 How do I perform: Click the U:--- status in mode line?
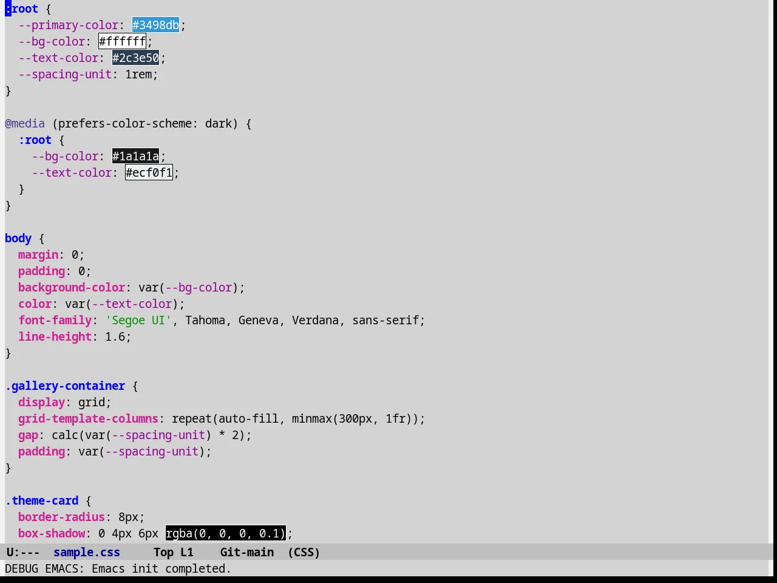(23, 552)
